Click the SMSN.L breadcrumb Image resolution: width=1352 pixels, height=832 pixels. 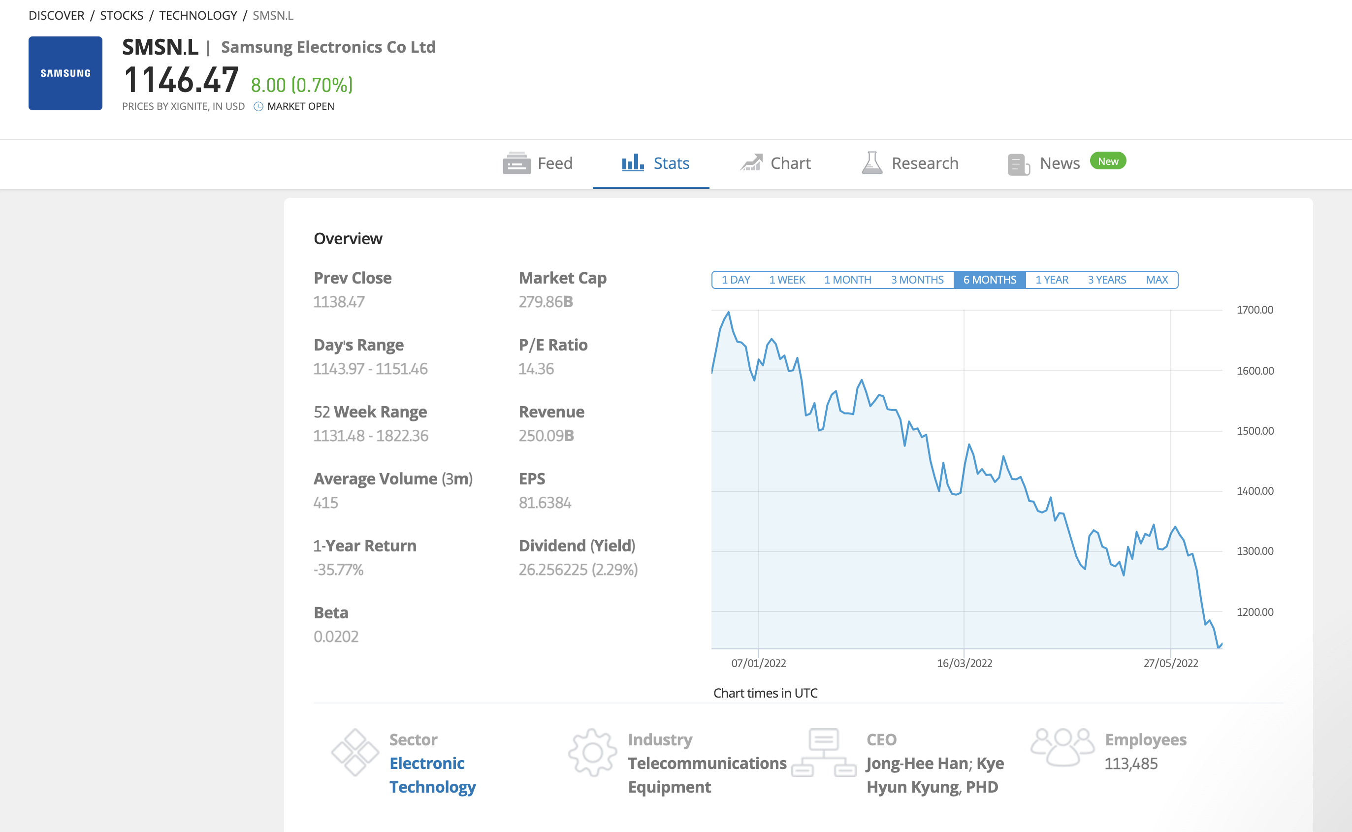click(273, 15)
